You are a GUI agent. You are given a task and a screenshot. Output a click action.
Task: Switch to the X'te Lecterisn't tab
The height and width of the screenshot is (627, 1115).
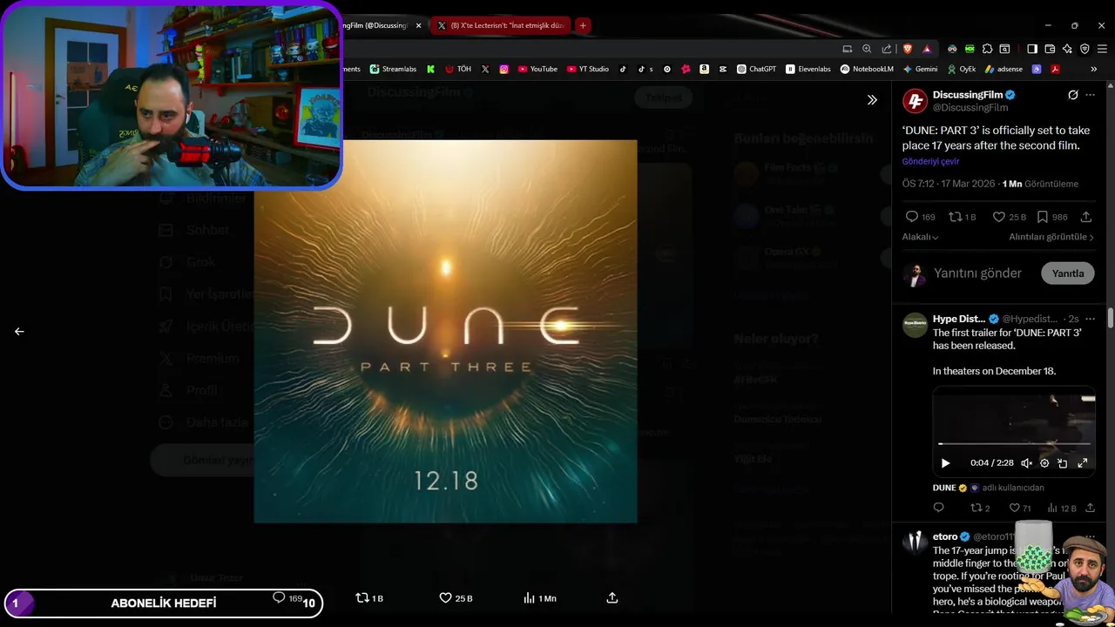tap(501, 25)
